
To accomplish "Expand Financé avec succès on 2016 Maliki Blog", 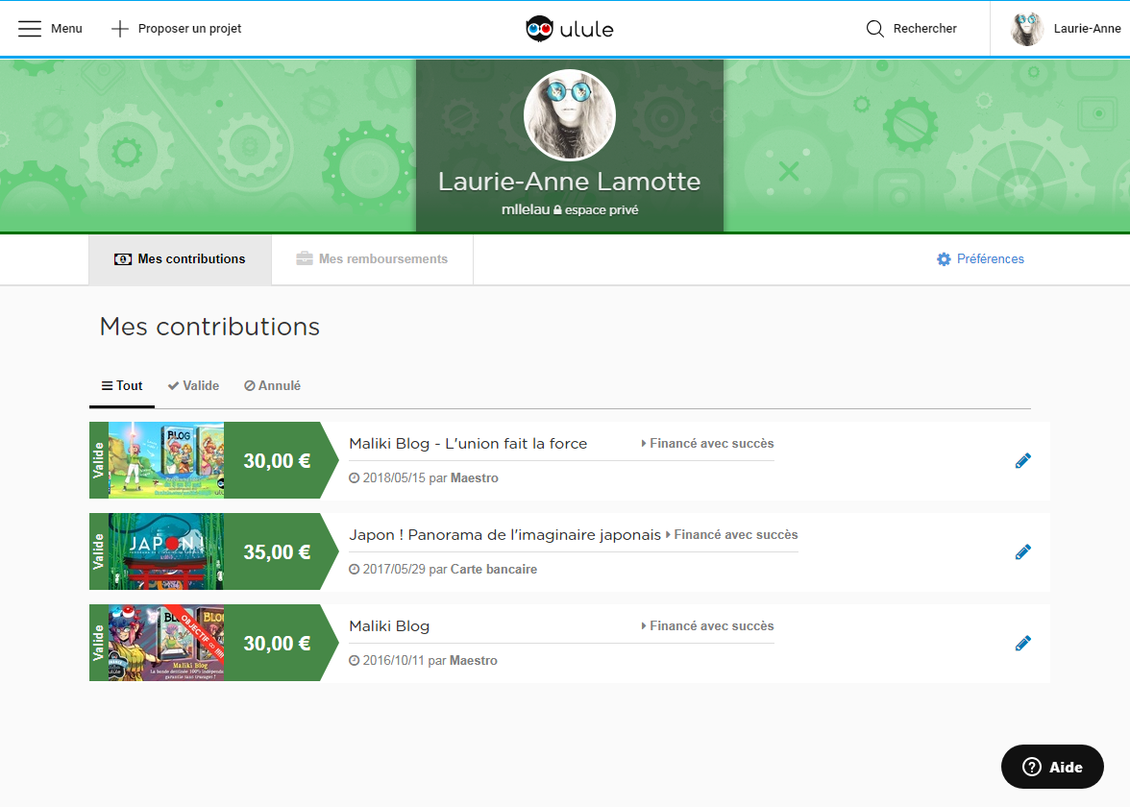I will 707,626.
